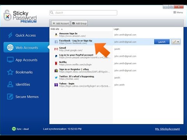Select the Twitter. It's what's happening row
The width and height of the screenshot is (187, 140).
[116, 78]
